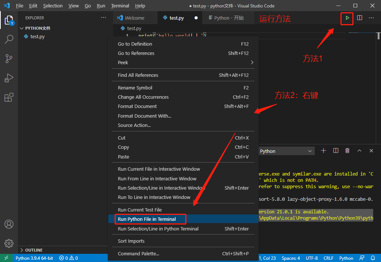Screen dimensions: 381x262
Task: Split the terminal panel
Action: [x=335, y=150]
